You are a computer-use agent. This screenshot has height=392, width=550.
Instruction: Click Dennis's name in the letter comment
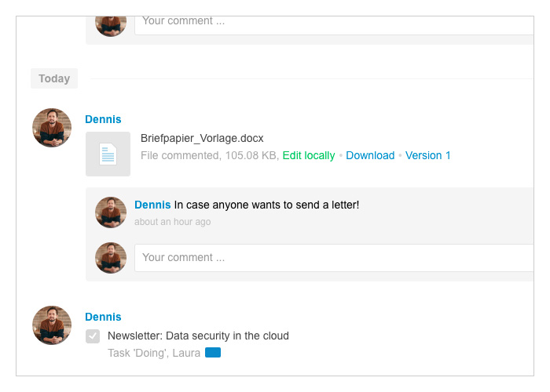pos(152,205)
